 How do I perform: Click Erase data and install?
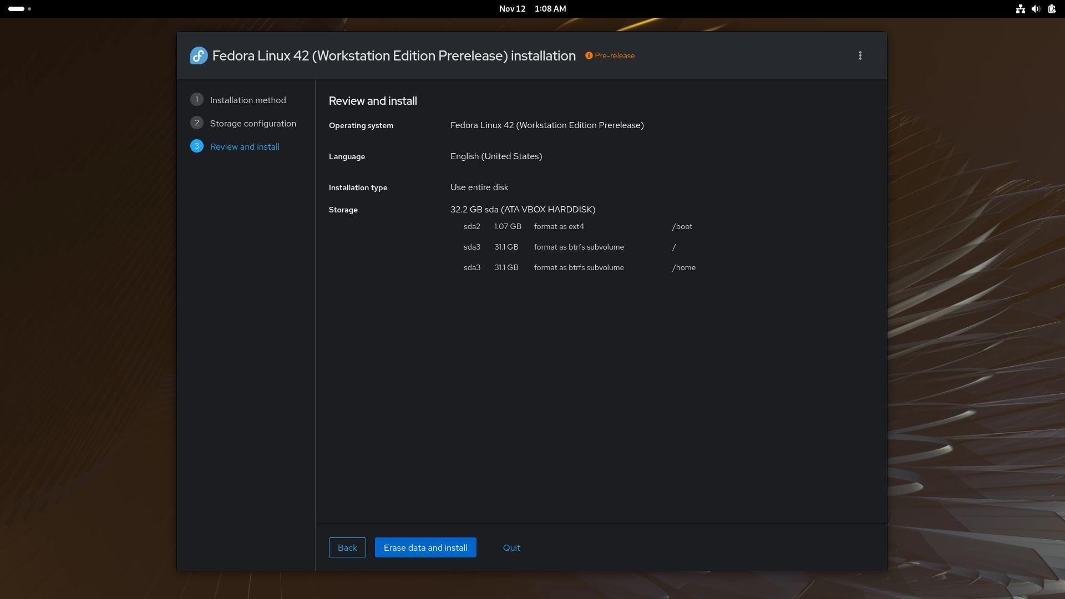pos(425,547)
